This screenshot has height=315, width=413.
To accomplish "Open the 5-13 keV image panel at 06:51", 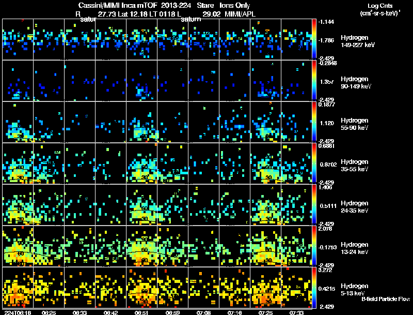I will pyautogui.click(x=141, y=288).
